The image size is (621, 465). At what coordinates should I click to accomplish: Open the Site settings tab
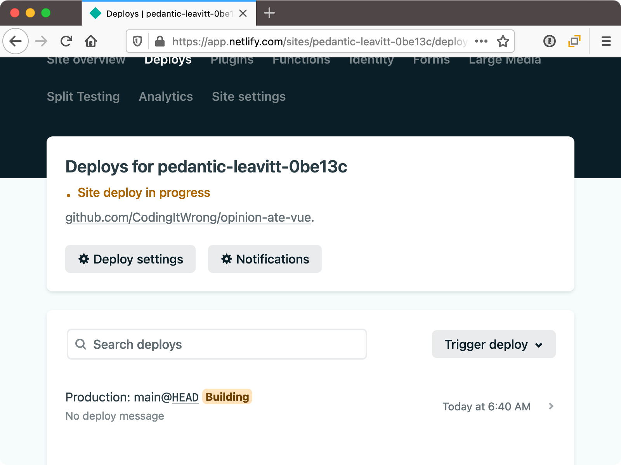click(x=249, y=96)
